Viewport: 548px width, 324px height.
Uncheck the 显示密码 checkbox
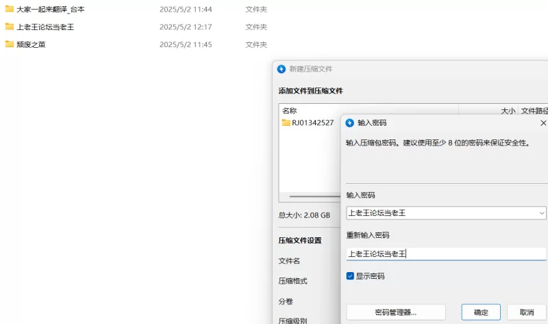coord(351,276)
